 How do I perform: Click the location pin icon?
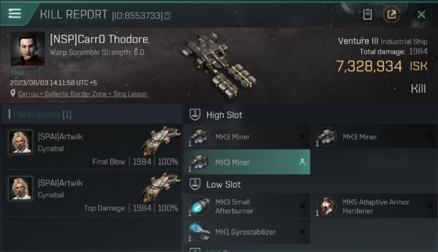click(x=13, y=93)
